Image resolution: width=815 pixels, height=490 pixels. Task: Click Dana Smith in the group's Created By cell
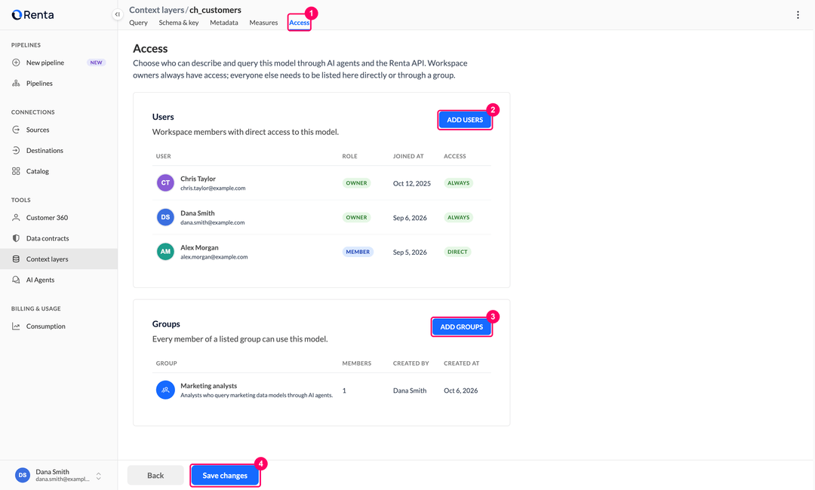(x=410, y=390)
